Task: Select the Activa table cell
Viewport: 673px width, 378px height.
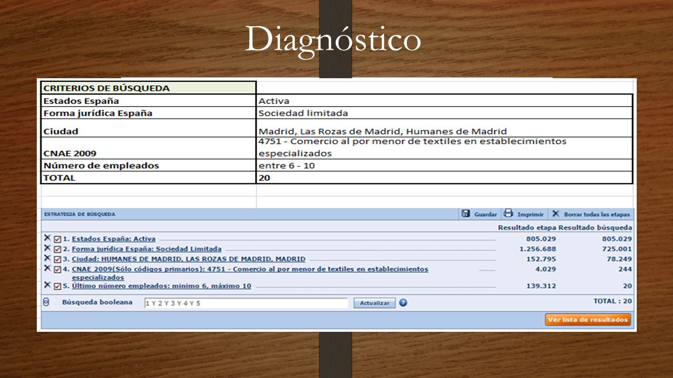Action: coord(444,101)
